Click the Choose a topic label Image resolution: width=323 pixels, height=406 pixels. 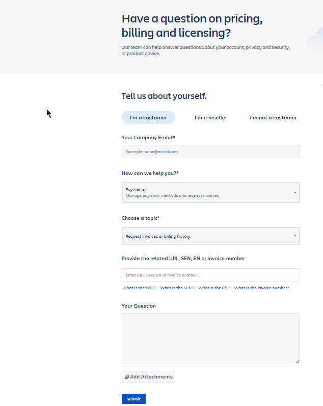point(141,218)
